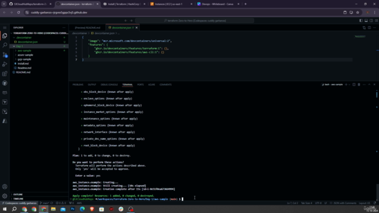Open the Windows Start menu
Viewport: 379px width, 213px height.
pos(5,209)
